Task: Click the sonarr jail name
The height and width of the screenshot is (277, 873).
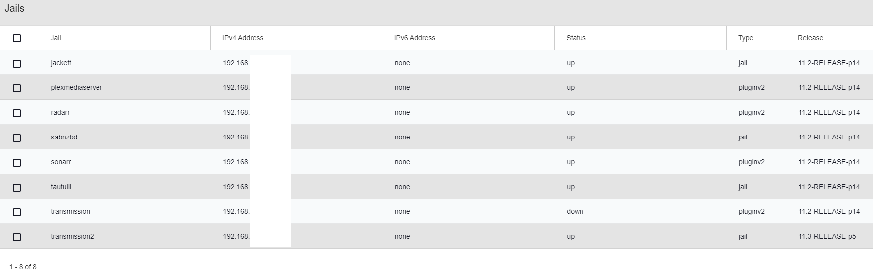Action: point(61,162)
